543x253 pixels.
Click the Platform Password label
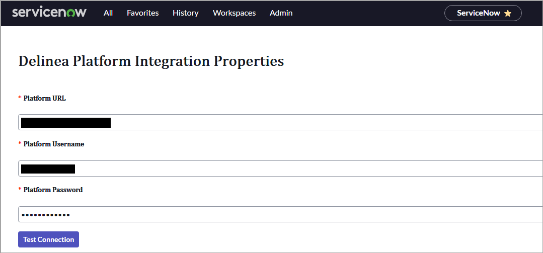[x=53, y=190]
